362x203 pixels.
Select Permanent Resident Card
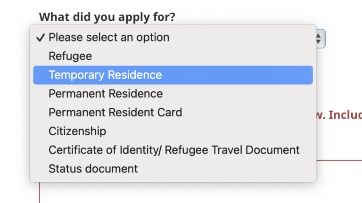tap(115, 113)
